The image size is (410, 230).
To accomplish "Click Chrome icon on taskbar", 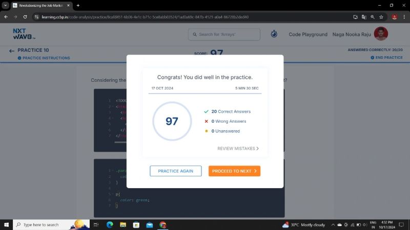I will pos(162,224).
